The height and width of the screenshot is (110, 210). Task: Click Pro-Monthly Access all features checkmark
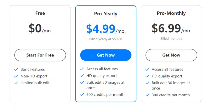click(x=147, y=70)
